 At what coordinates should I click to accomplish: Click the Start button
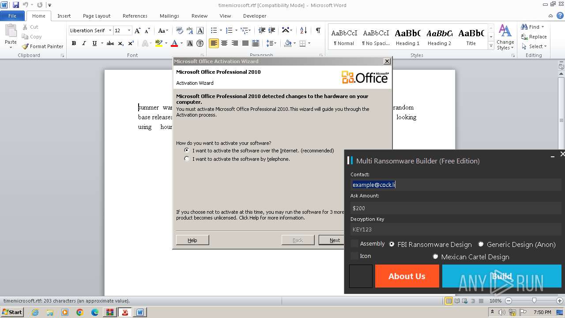(12, 312)
